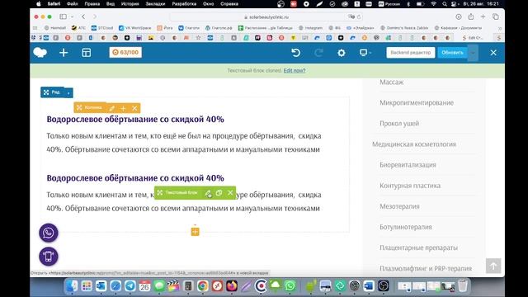The width and height of the screenshot is (528, 297).
Task: Close the frontend editor with the X
Action: [493, 53]
